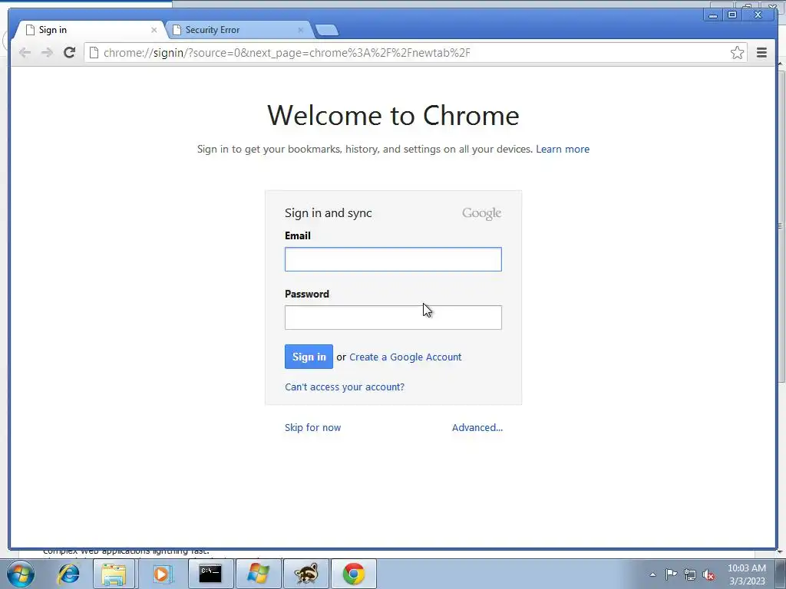Click the chrome://signin address bar
This screenshot has width=786, height=589.
pos(415,53)
